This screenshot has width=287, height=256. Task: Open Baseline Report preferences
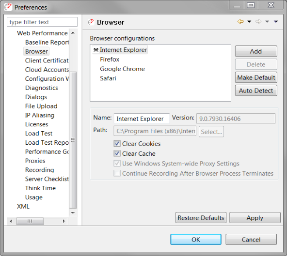click(x=47, y=42)
